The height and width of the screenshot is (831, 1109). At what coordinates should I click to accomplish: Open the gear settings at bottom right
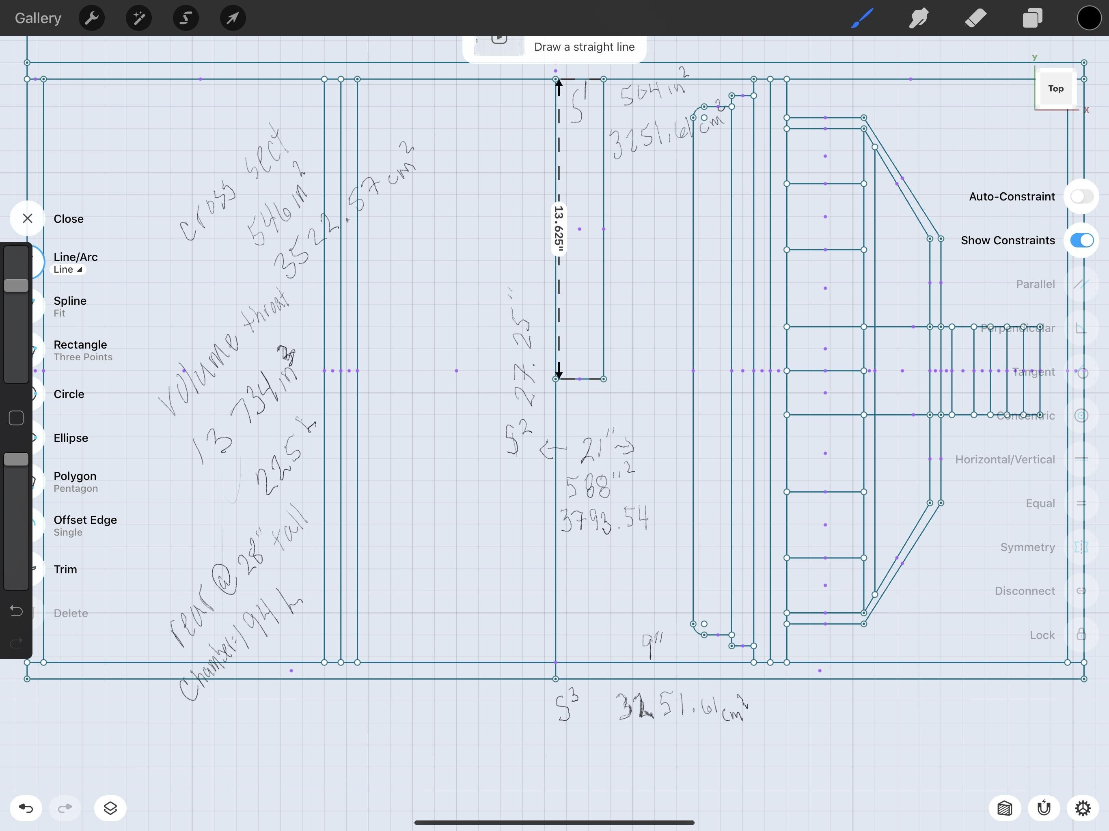[x=1083, y=808]
